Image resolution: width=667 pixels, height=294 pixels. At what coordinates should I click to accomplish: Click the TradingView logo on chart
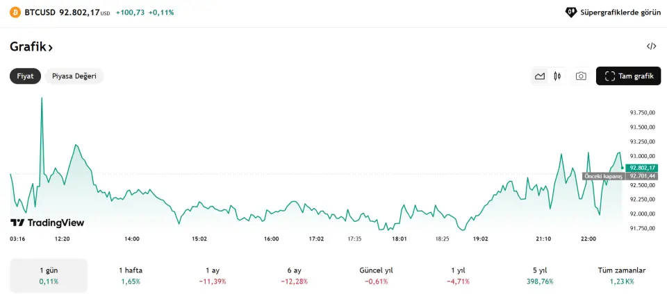47,223
